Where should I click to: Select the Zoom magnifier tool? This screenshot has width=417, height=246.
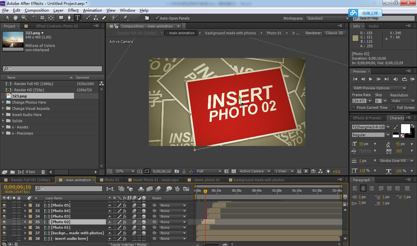[24, 18]
